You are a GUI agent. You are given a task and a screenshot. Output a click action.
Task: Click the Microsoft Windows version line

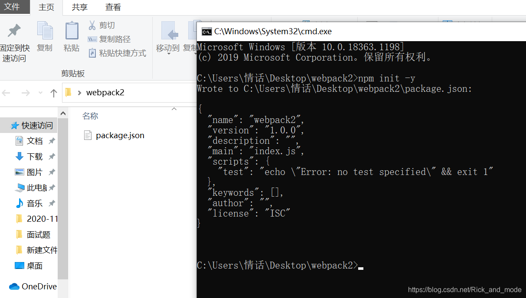pyautogui.click(x=301, y=47)
